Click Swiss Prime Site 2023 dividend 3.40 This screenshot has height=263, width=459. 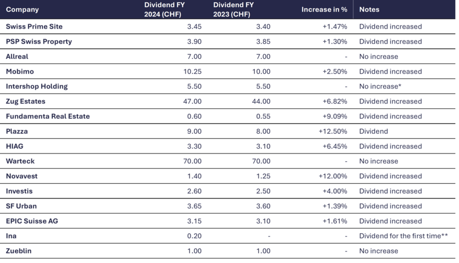(x=263, y=26)
